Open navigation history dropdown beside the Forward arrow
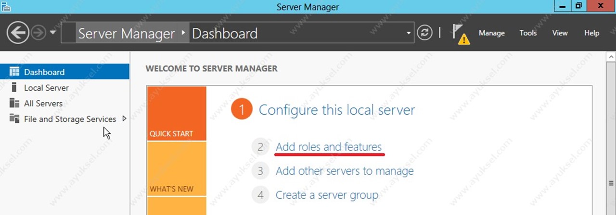The width and height of the screenshot is (616, 215). pyautogui.click(x=52, y=33)
